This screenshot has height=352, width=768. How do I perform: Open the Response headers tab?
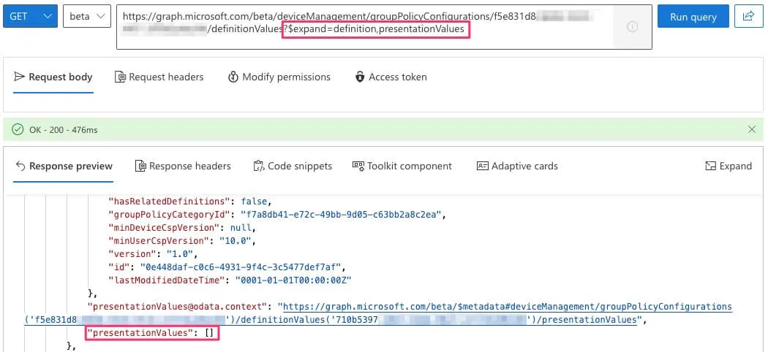183,166
